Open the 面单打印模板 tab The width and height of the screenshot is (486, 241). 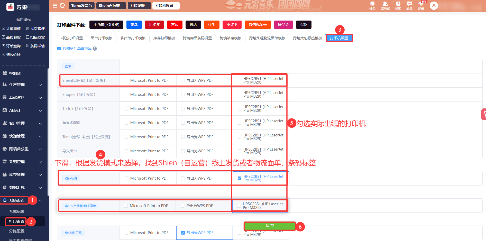(x=102, y=38)
